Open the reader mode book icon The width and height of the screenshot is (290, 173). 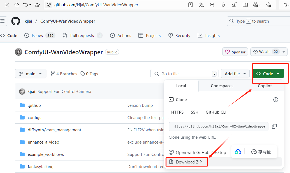pos(245,5)
